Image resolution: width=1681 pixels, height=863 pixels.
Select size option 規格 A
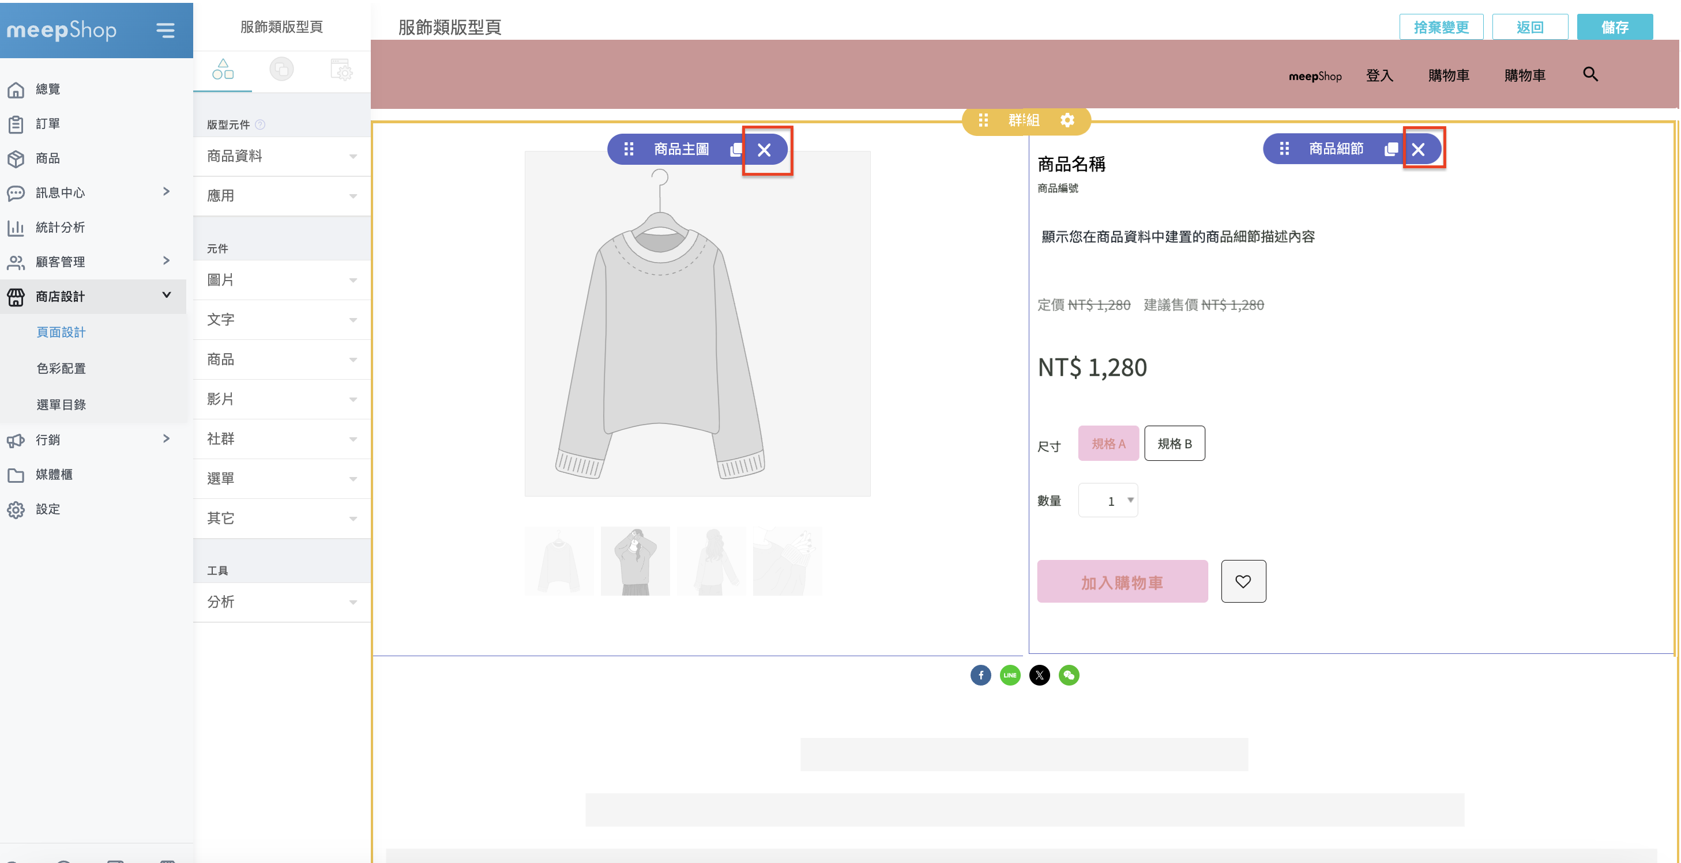[x=1108, y=443]
